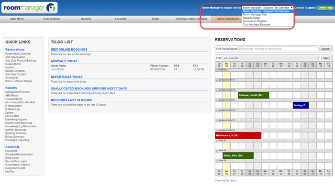Expand the Penthouse row in calendar
The image size is (335, 187).
[217, 70]
